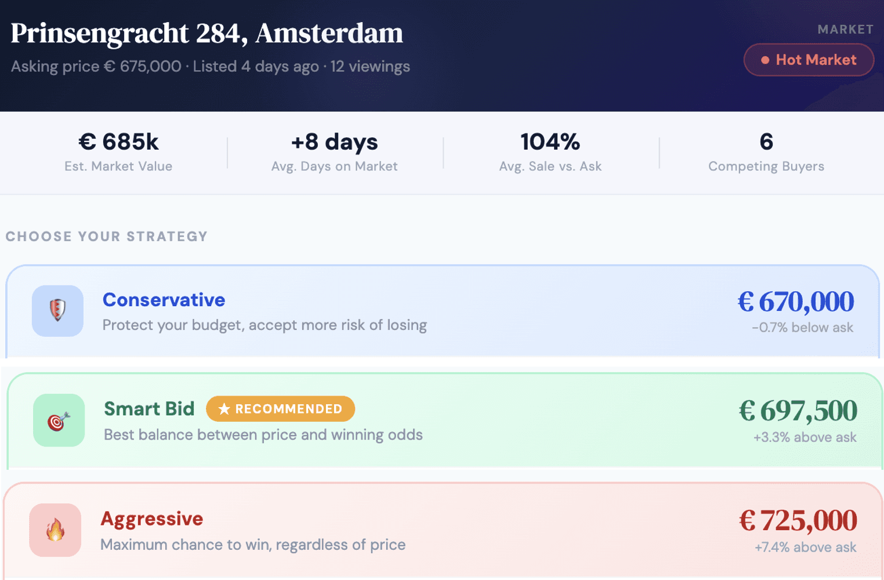The height and width of the screenshot is (580, 884).
Task: Click the shield icon on Conservative strategy
Action: click(x=57, y=311)
